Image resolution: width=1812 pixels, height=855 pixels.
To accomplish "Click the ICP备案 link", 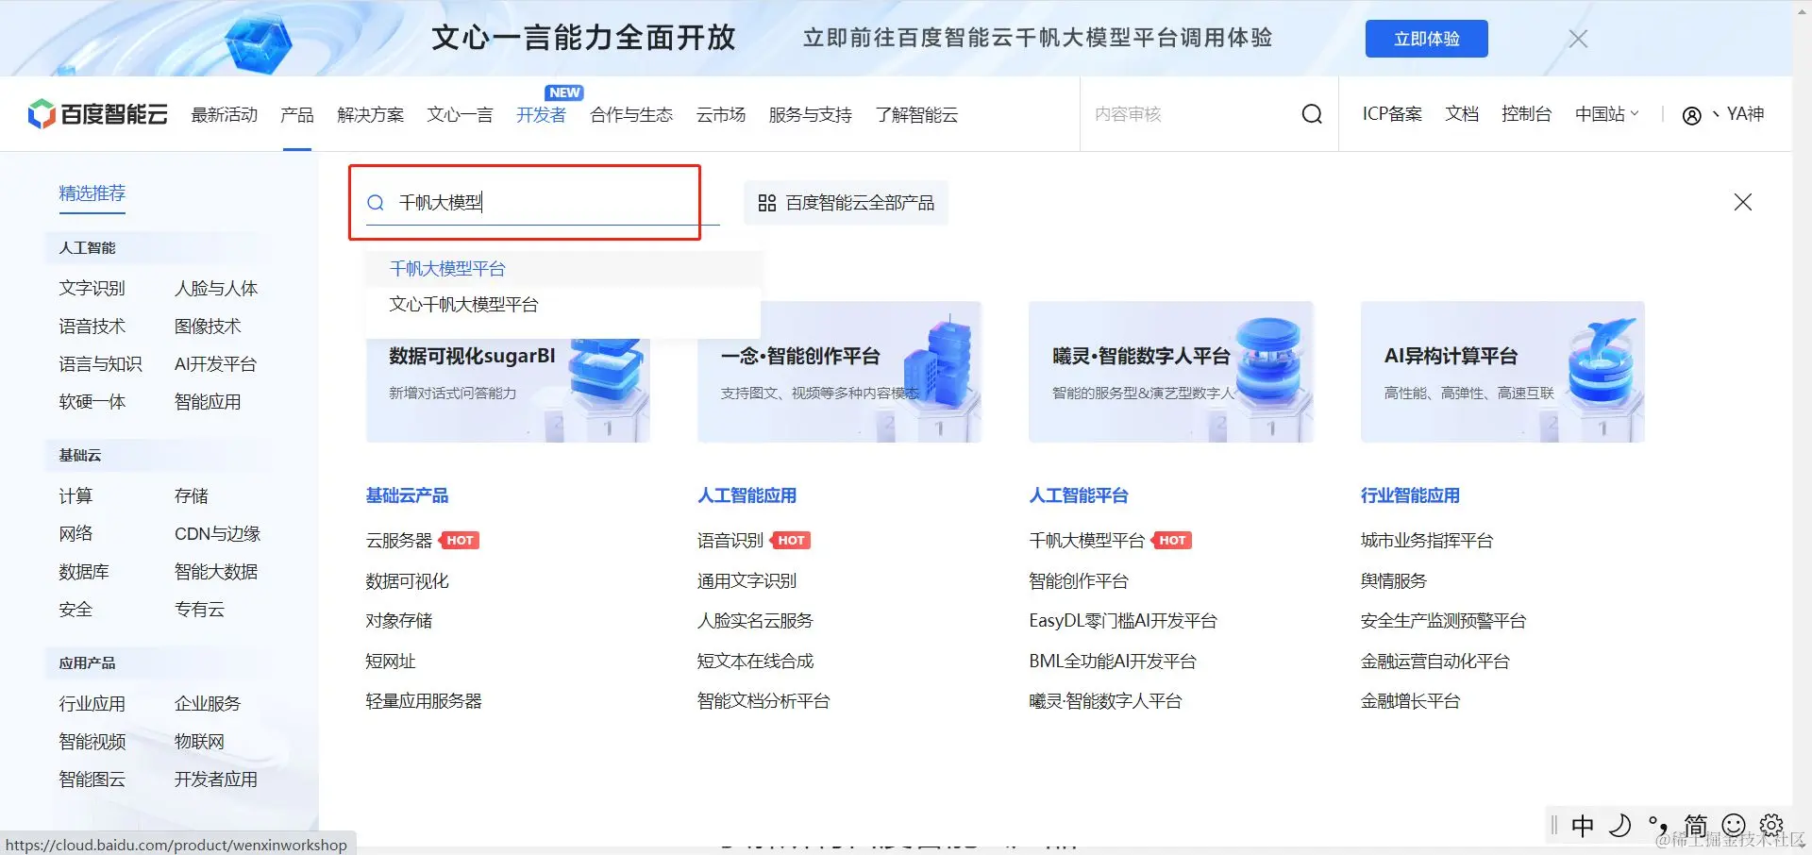I will pyautogui.click(x=1392, y=114).
